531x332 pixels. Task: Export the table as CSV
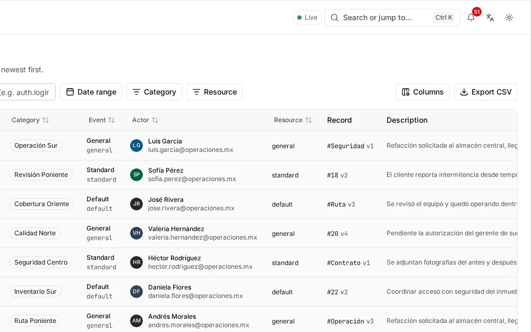(486, 92)
